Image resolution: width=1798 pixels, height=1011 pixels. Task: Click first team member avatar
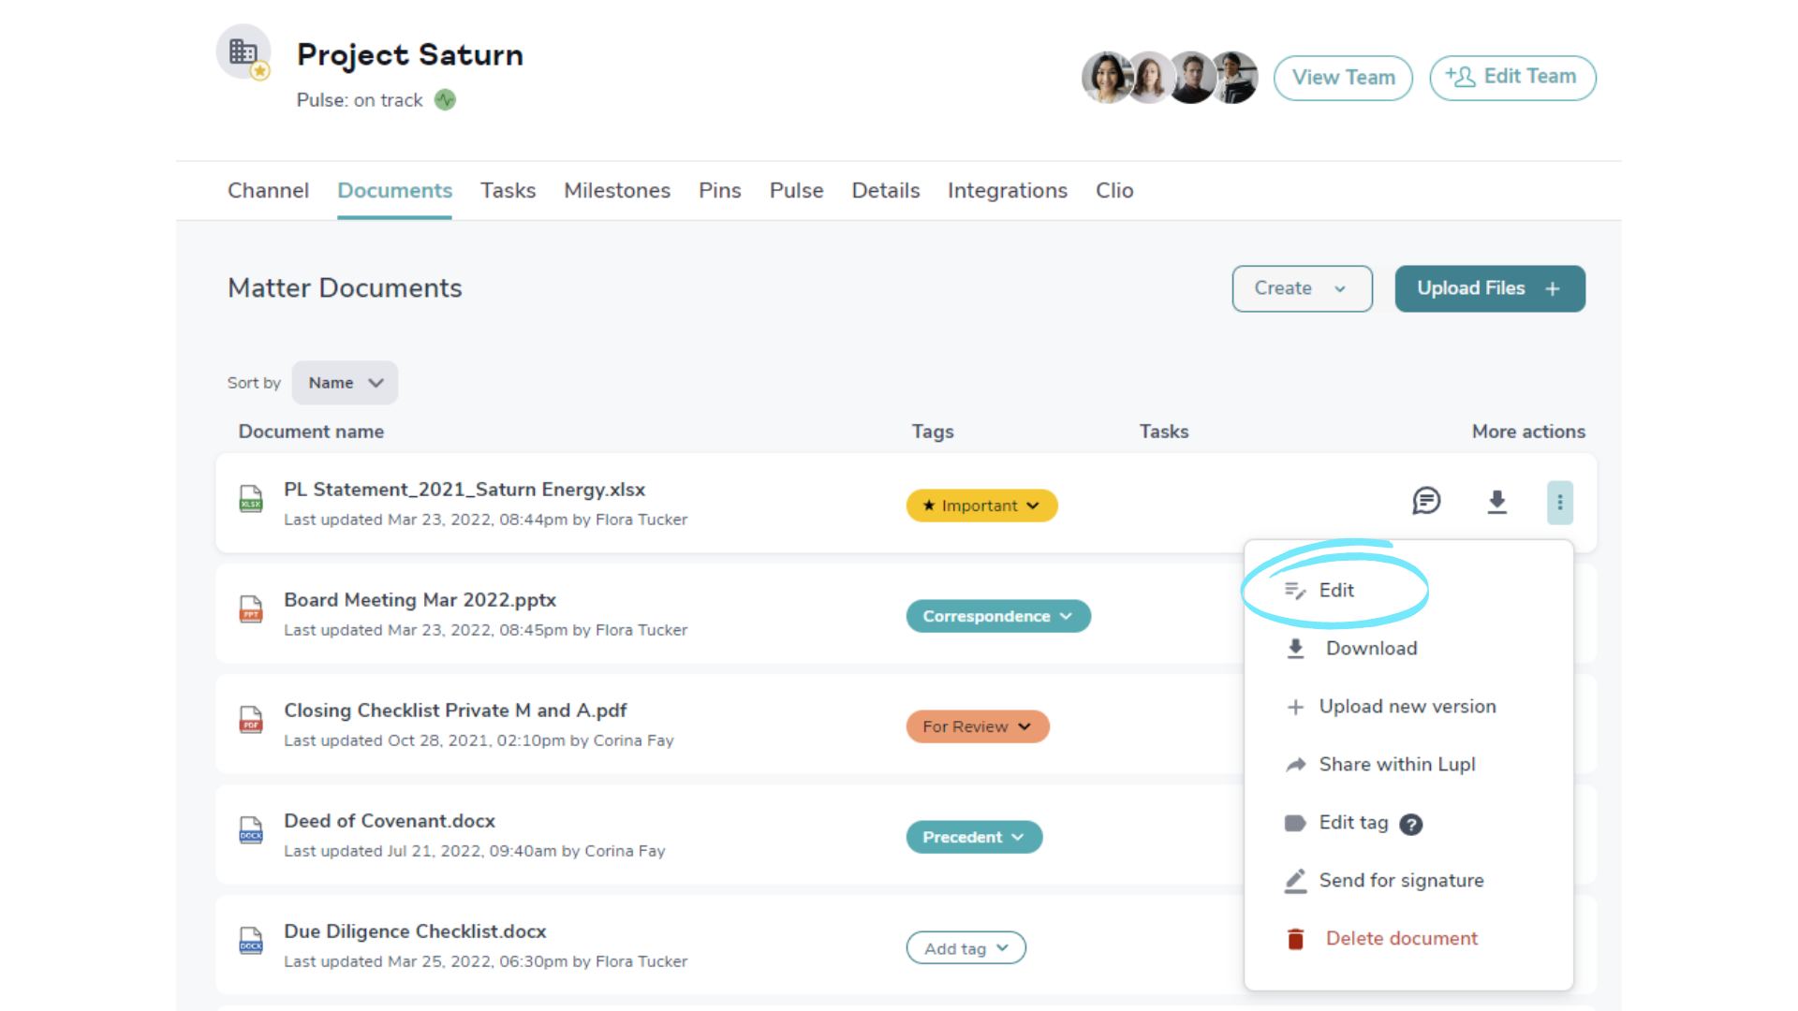1107,77
